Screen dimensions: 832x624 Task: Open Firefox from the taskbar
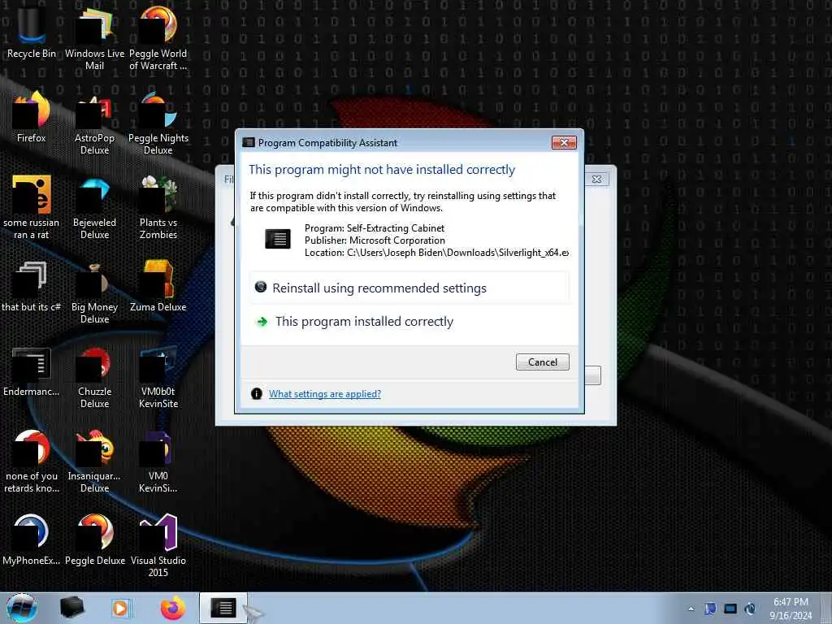(x=173, y=608)
